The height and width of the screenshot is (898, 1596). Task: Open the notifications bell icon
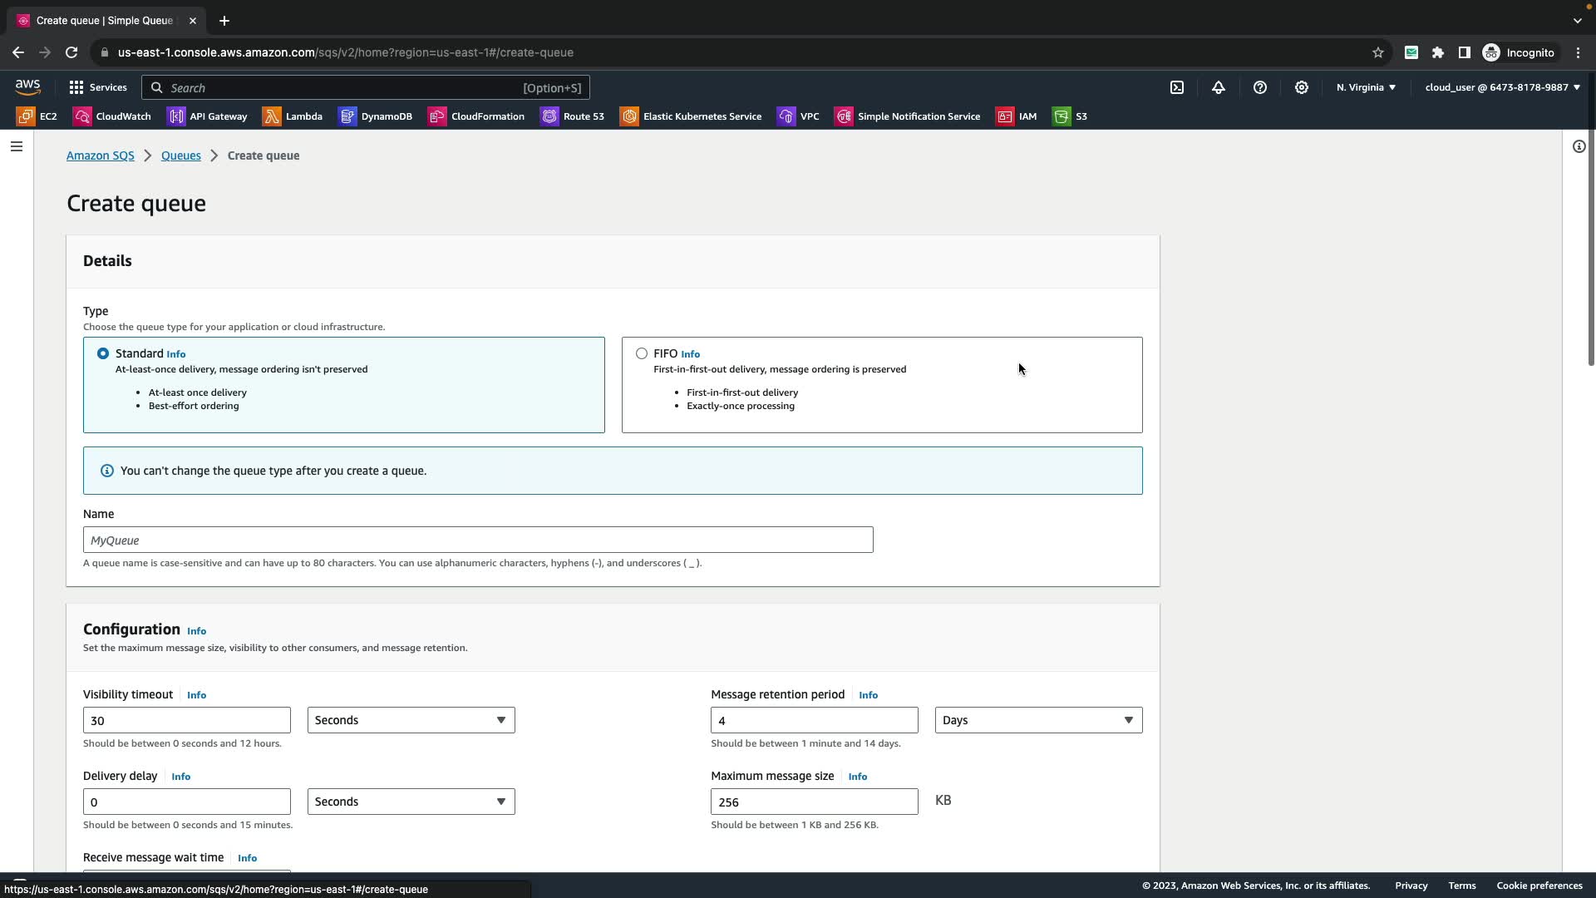(x=1219, y=87)
